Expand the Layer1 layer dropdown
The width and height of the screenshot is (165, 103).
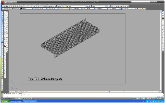coord(86,6)
